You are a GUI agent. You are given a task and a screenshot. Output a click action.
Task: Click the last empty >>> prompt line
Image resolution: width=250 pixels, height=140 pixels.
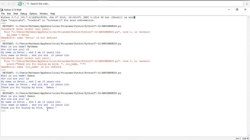coord(3,111)
